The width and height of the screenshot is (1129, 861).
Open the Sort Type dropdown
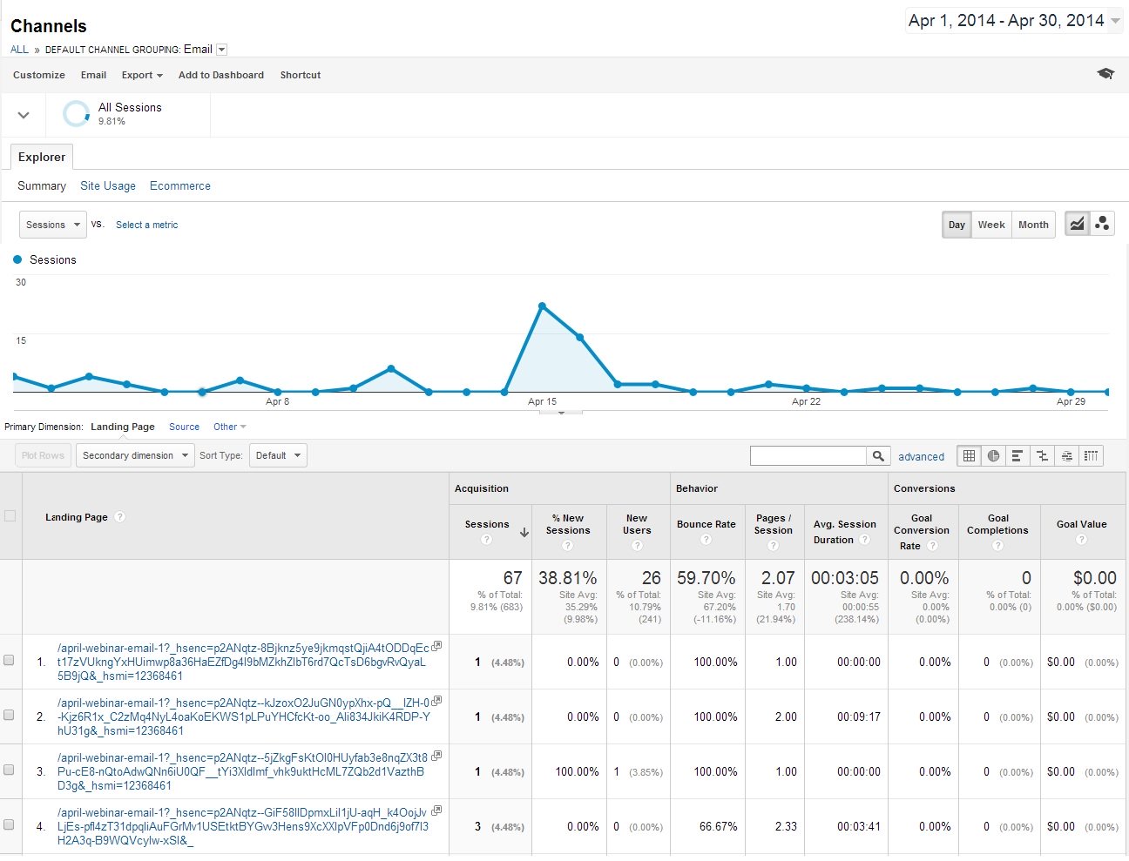[278, 454]
